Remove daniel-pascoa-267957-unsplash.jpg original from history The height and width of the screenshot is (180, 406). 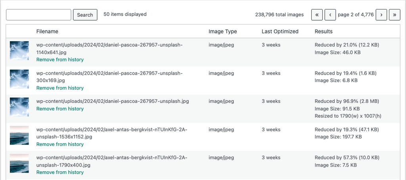pyautogui.click(x=60, y=109)
